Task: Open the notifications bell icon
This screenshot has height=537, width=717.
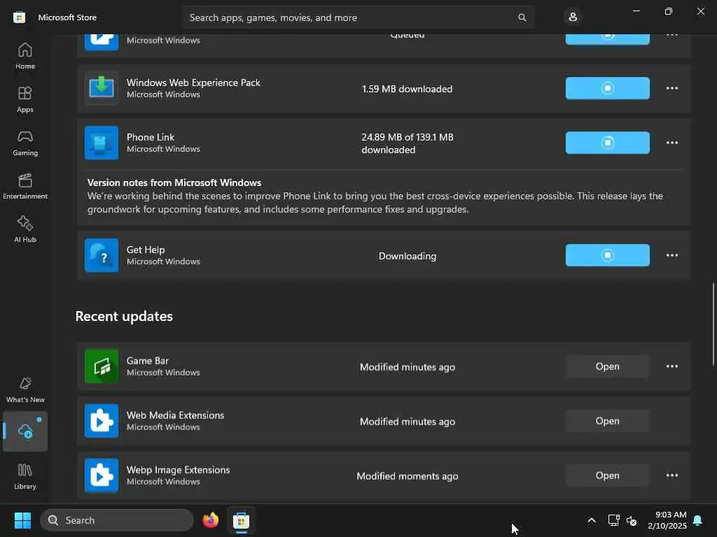Action: tap(697, 520)
